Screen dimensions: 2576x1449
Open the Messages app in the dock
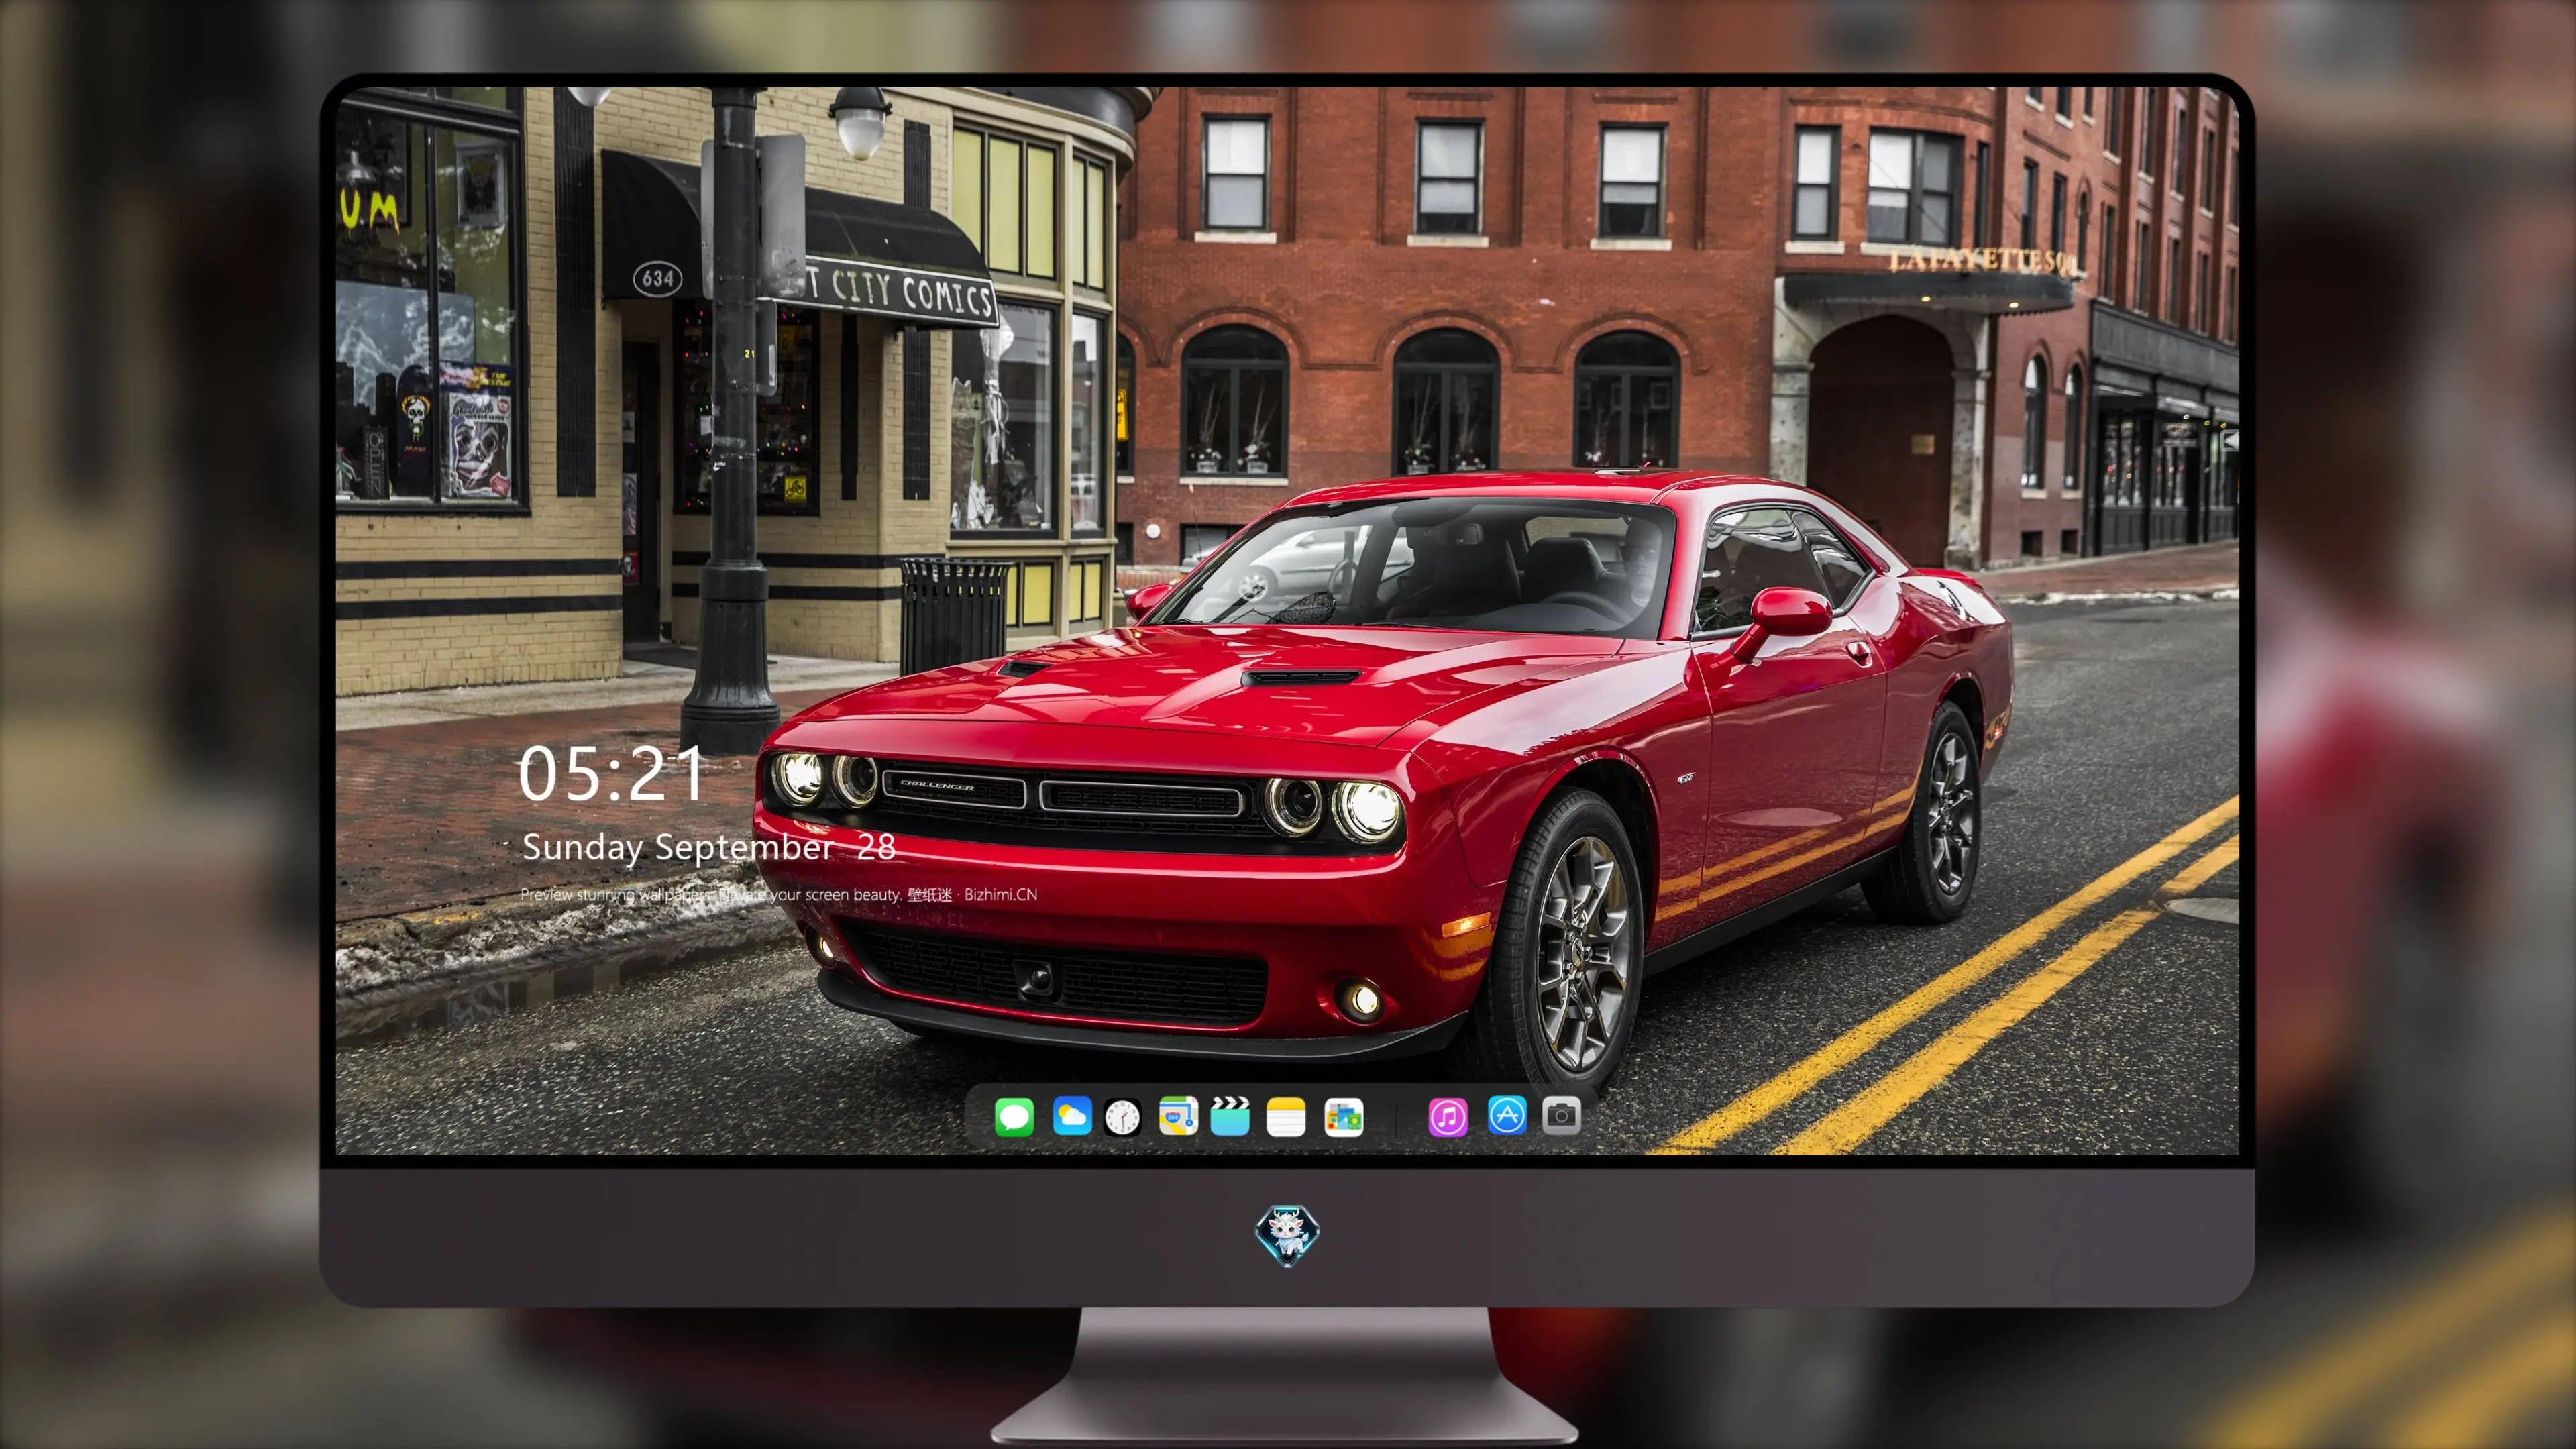pyautogui.click(x=1014, y=1117)
